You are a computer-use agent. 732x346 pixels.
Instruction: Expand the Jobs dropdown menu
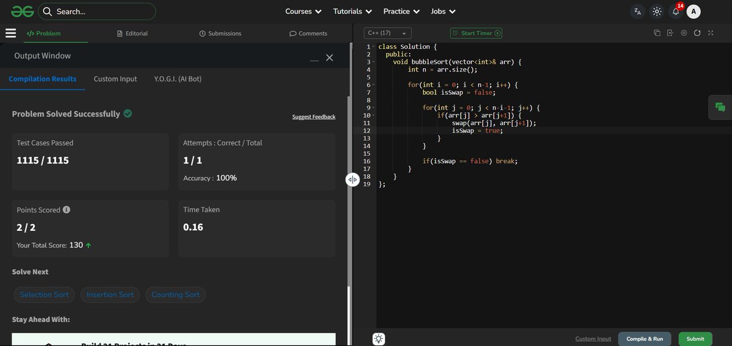(443, 12)
